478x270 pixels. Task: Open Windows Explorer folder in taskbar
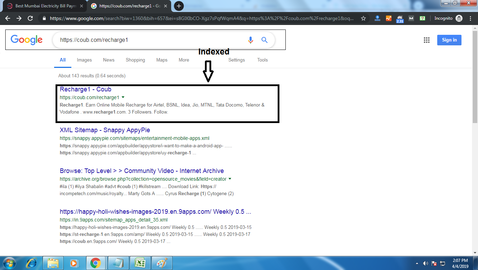click(53, 263)
